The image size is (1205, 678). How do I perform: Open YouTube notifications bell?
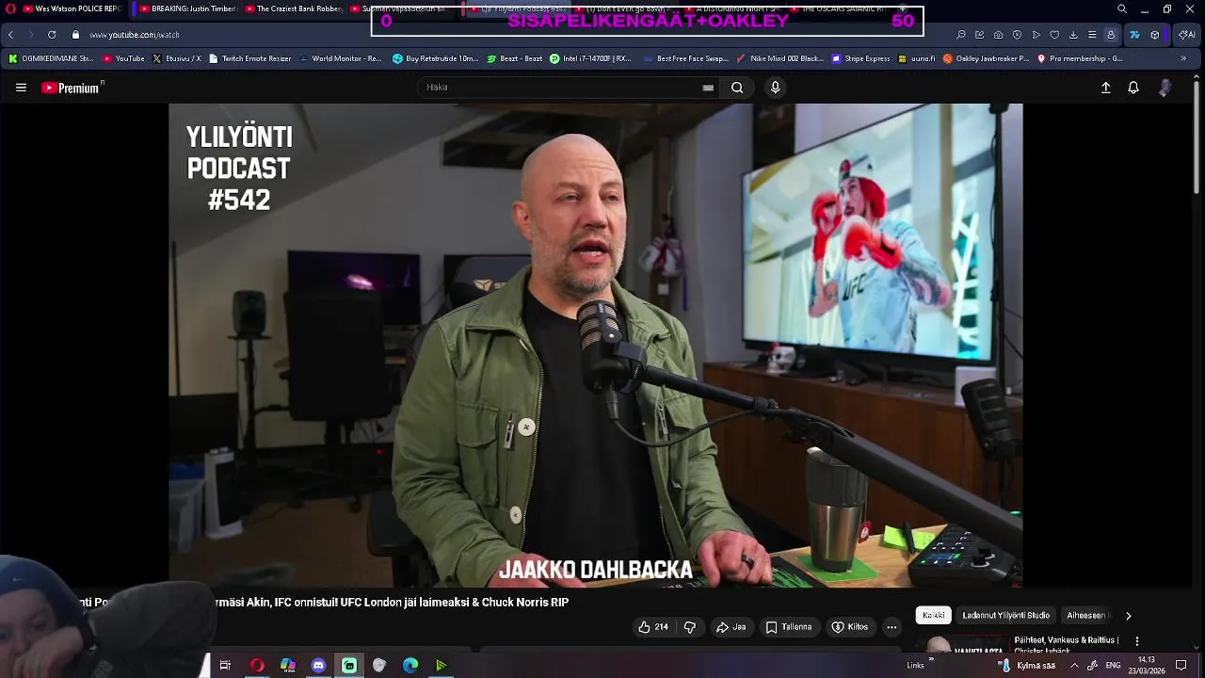[1133, 88]
